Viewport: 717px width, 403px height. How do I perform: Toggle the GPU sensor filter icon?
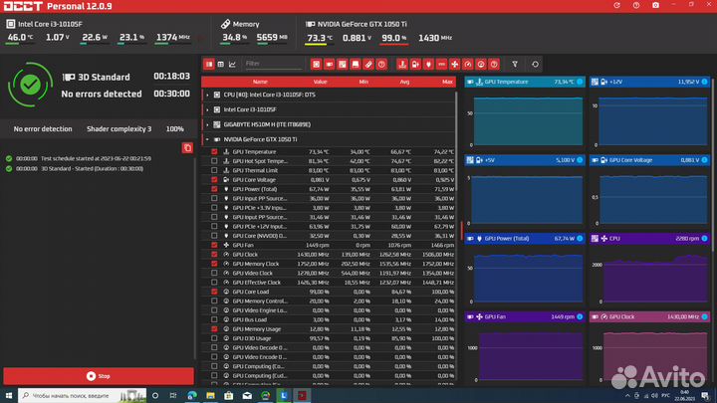pos(330,64)
